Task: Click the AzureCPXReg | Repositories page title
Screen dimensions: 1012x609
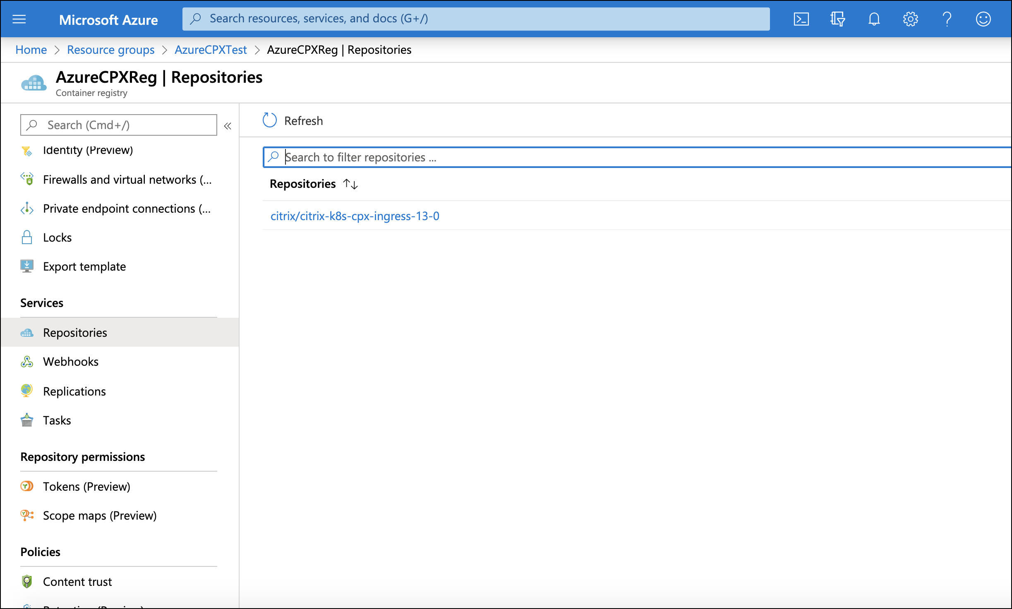Action: pyautogui.click(x=159, y=77)
